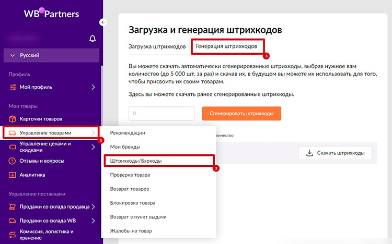The image size is (392, 244).
Task: Open Рекомендации in the submenu
Action: (x=128, y=133)
